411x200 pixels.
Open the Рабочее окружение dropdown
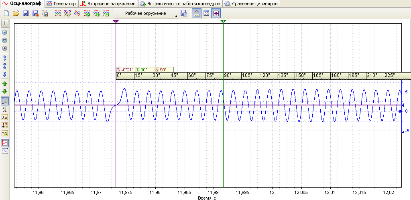tap(146, 13)
